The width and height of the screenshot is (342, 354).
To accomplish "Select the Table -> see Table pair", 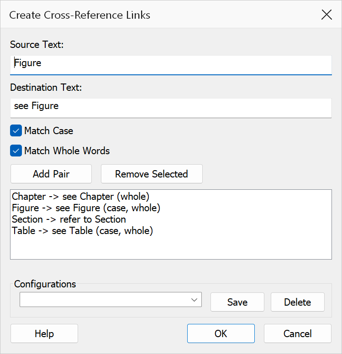I will point(82,231).
